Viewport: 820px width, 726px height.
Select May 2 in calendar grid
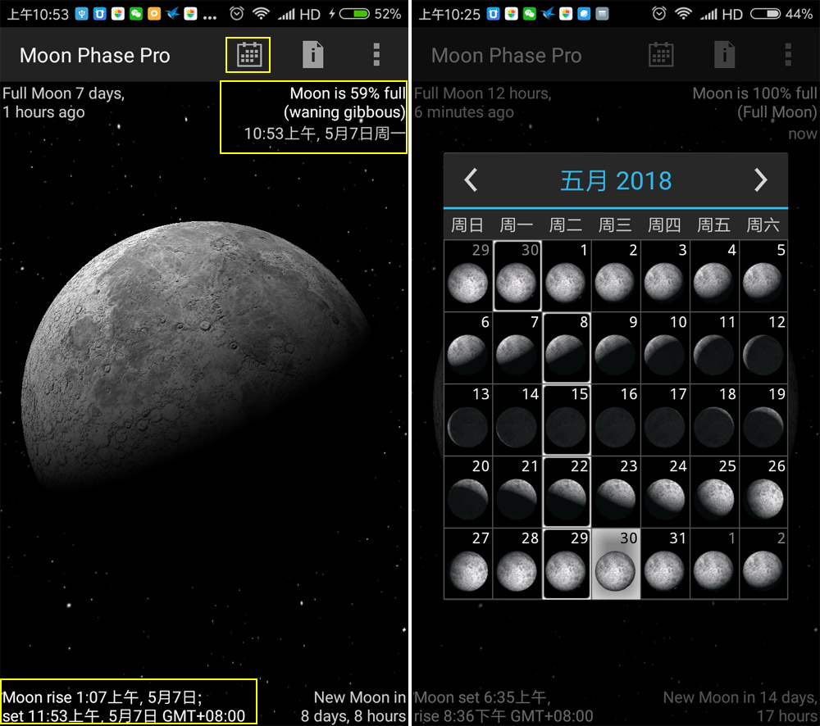616,276
